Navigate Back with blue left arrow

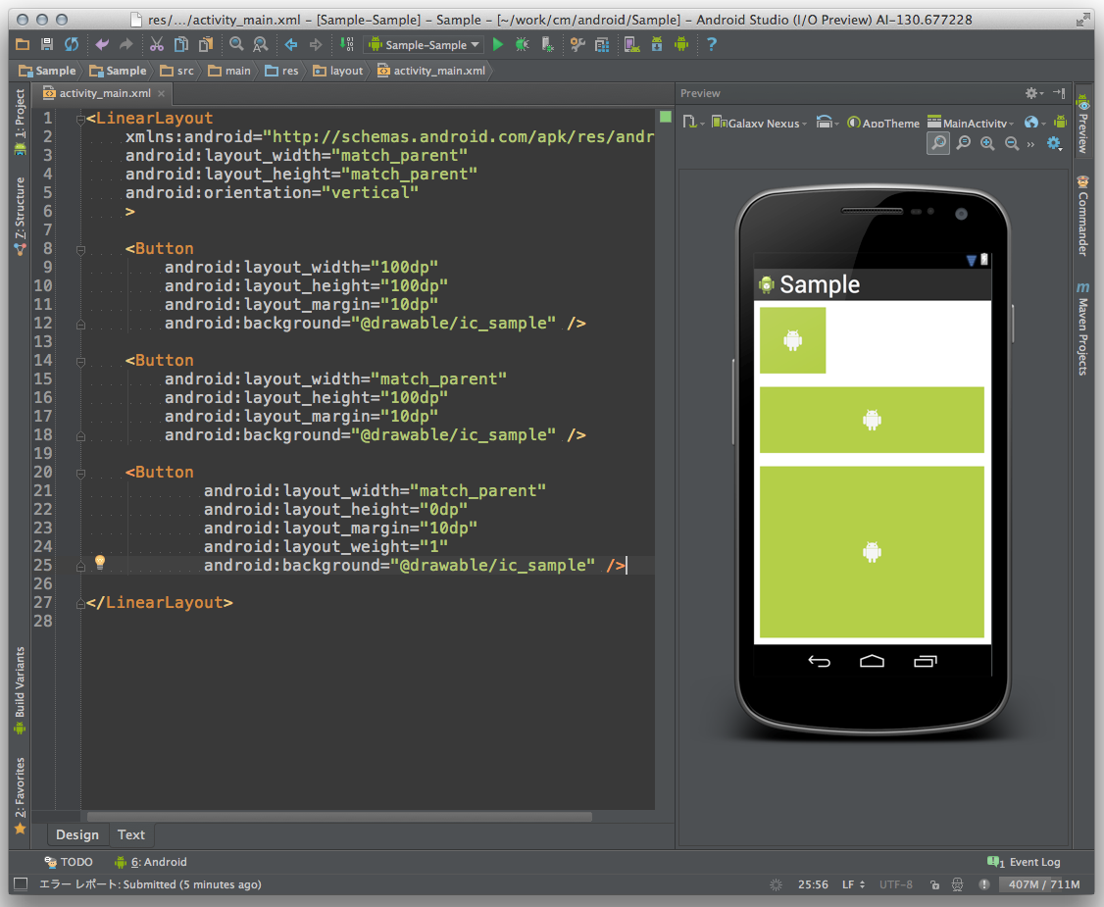(291, 45)
